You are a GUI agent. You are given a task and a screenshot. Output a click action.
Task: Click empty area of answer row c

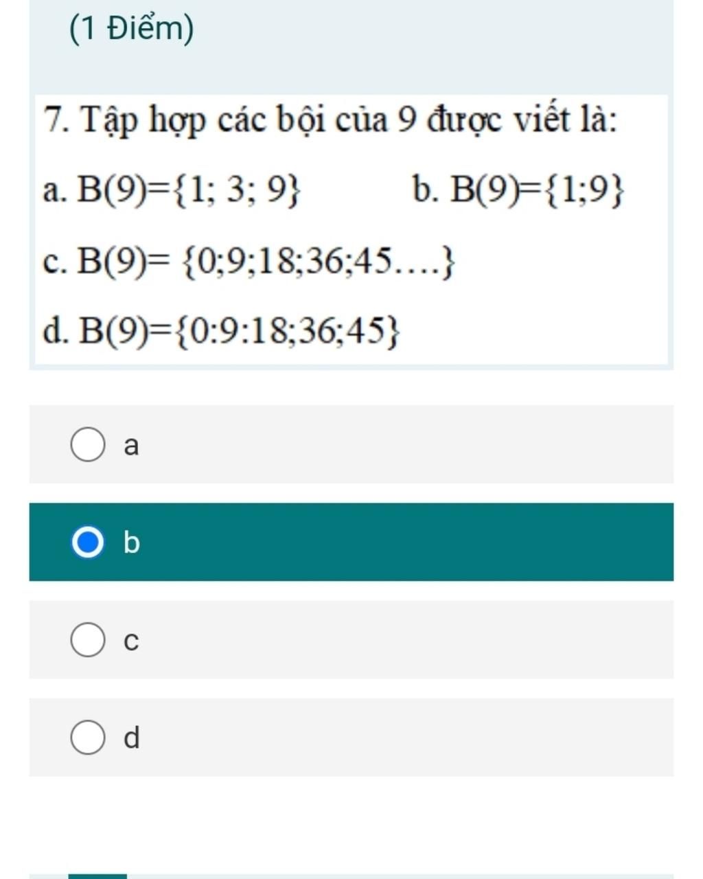(405, 640)
